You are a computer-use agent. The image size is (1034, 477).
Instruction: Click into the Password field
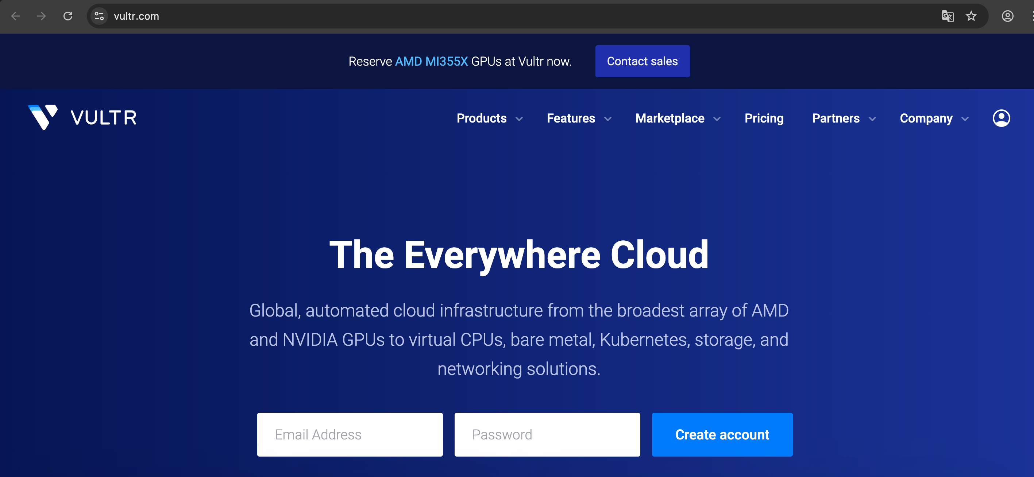[x=547, y=434]
